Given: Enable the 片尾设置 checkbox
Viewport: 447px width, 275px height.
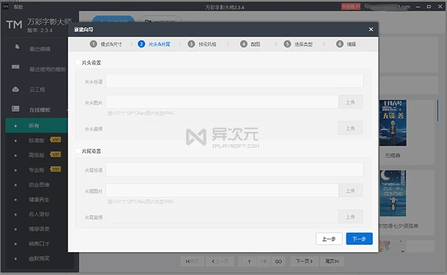Looking at the screenshot, I should [78, 151].
